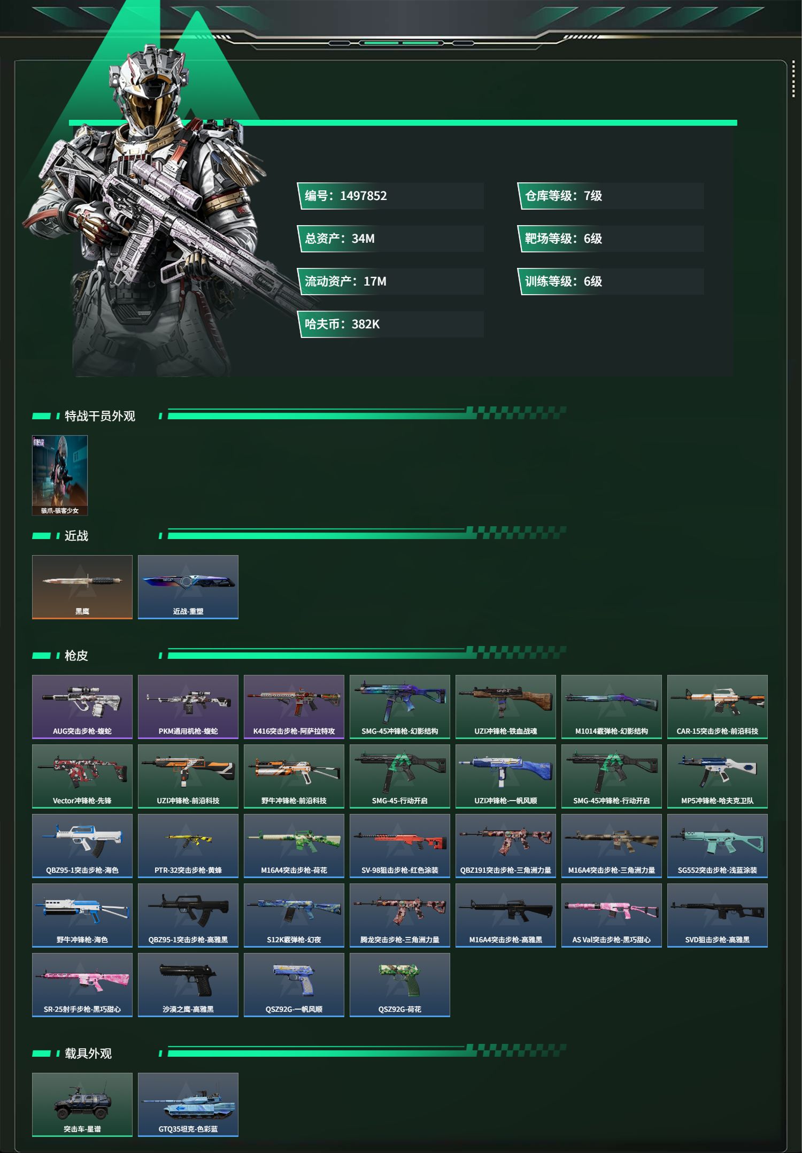The width and height of the screenshot is (802, 1153).
Task: Select the SV-98狙击步枪-红色涂装 card
Action: [400, 845]
